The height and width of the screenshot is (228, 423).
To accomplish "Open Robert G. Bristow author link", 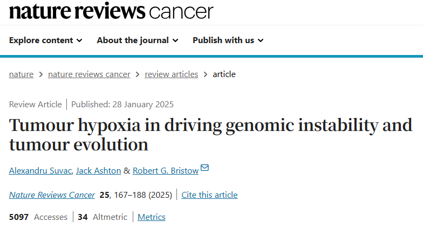I will 166,170.
